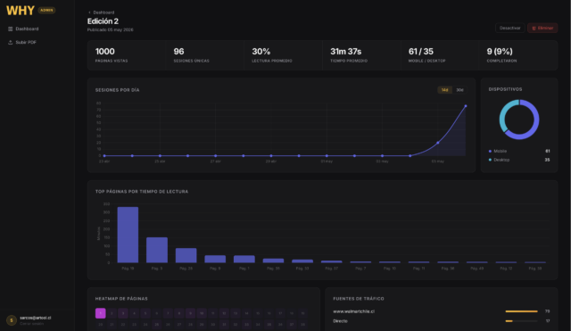Click the Pág. 10 bar label
Viewport: 571px width, 331px height.
390,269
